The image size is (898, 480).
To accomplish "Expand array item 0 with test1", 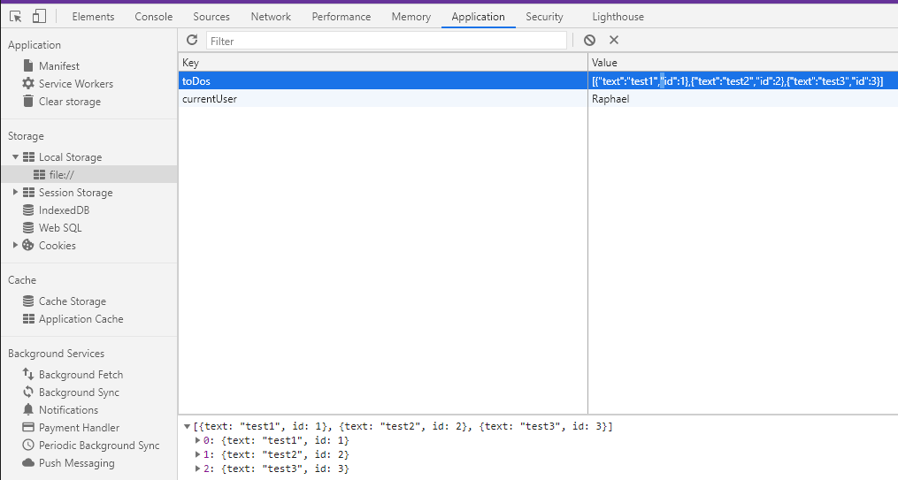I will point(197,440).
